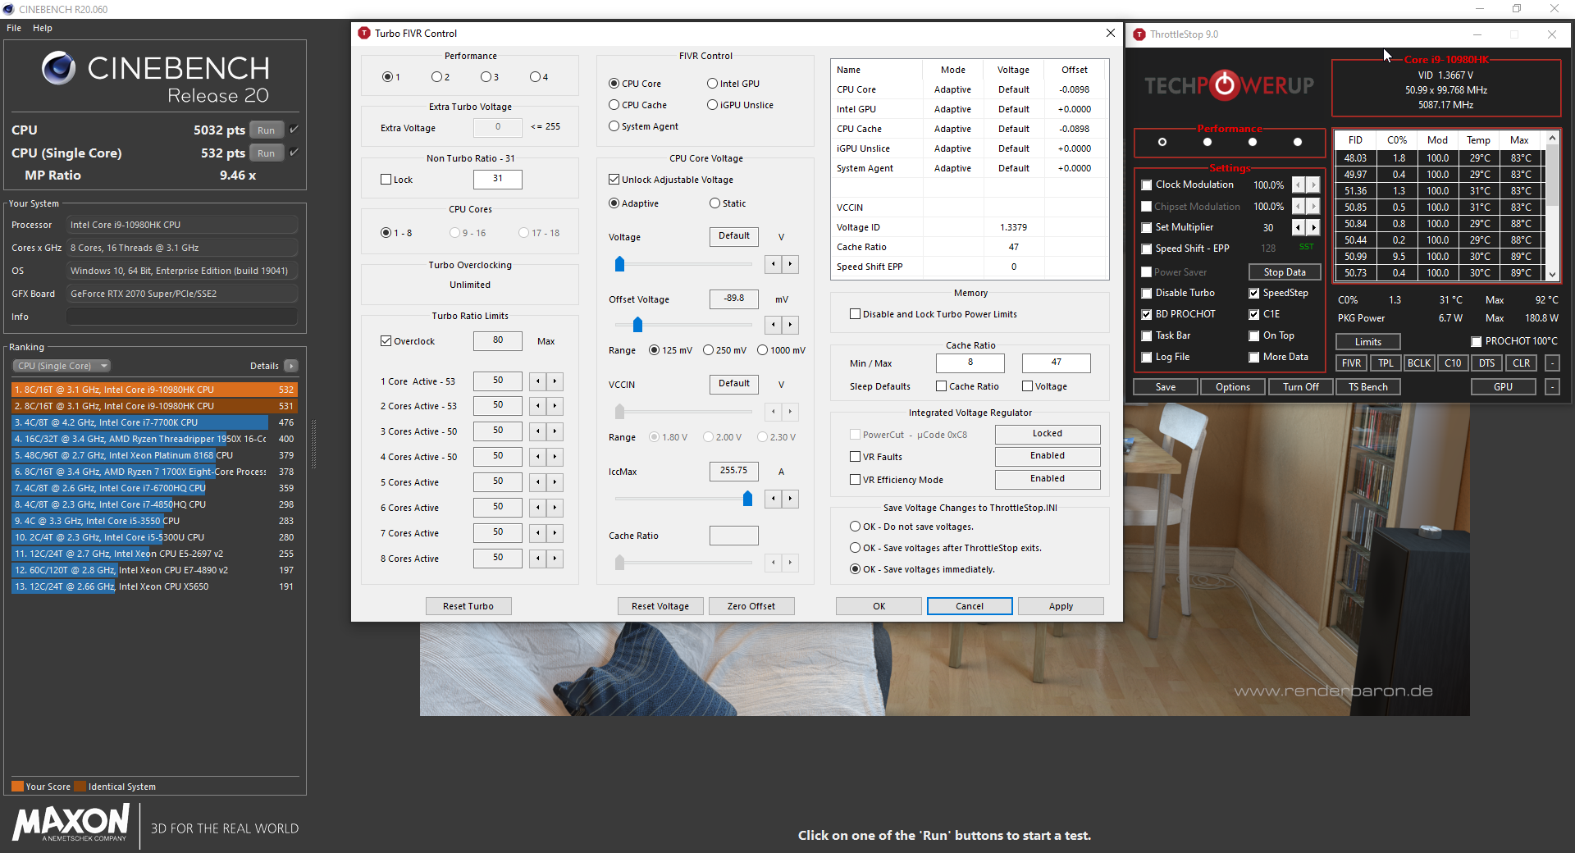Select ranking row Intel Core i7-7700K
The width and height of the screenshot is (1575, 853).
(x=154, y=422)
